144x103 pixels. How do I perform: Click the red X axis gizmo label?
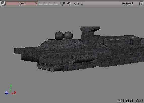click(x=15, y=92)
